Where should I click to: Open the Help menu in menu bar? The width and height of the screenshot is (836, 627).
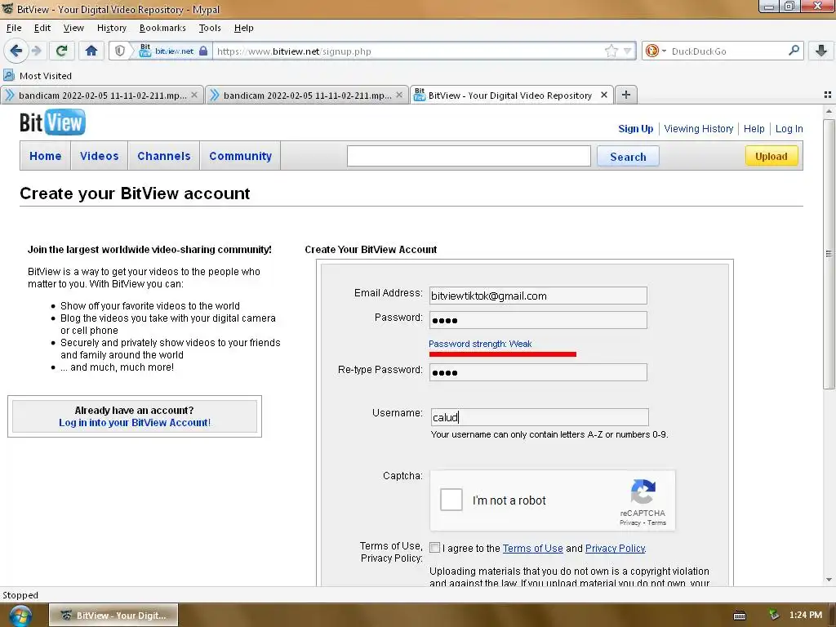pyautogui.click(x=243, y=28)
